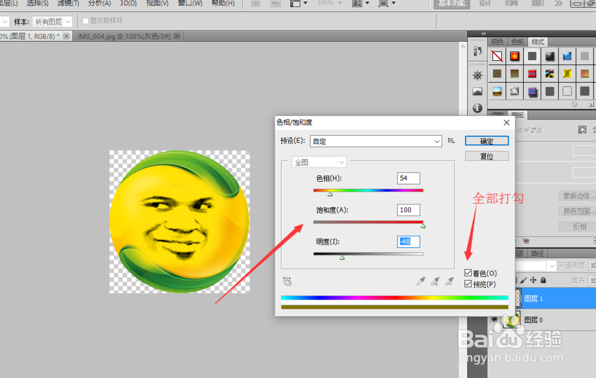Viewport: 596px width, 378px height.
Task: Add pixel mask icon in Masks panel
Action: coord(582,130)
